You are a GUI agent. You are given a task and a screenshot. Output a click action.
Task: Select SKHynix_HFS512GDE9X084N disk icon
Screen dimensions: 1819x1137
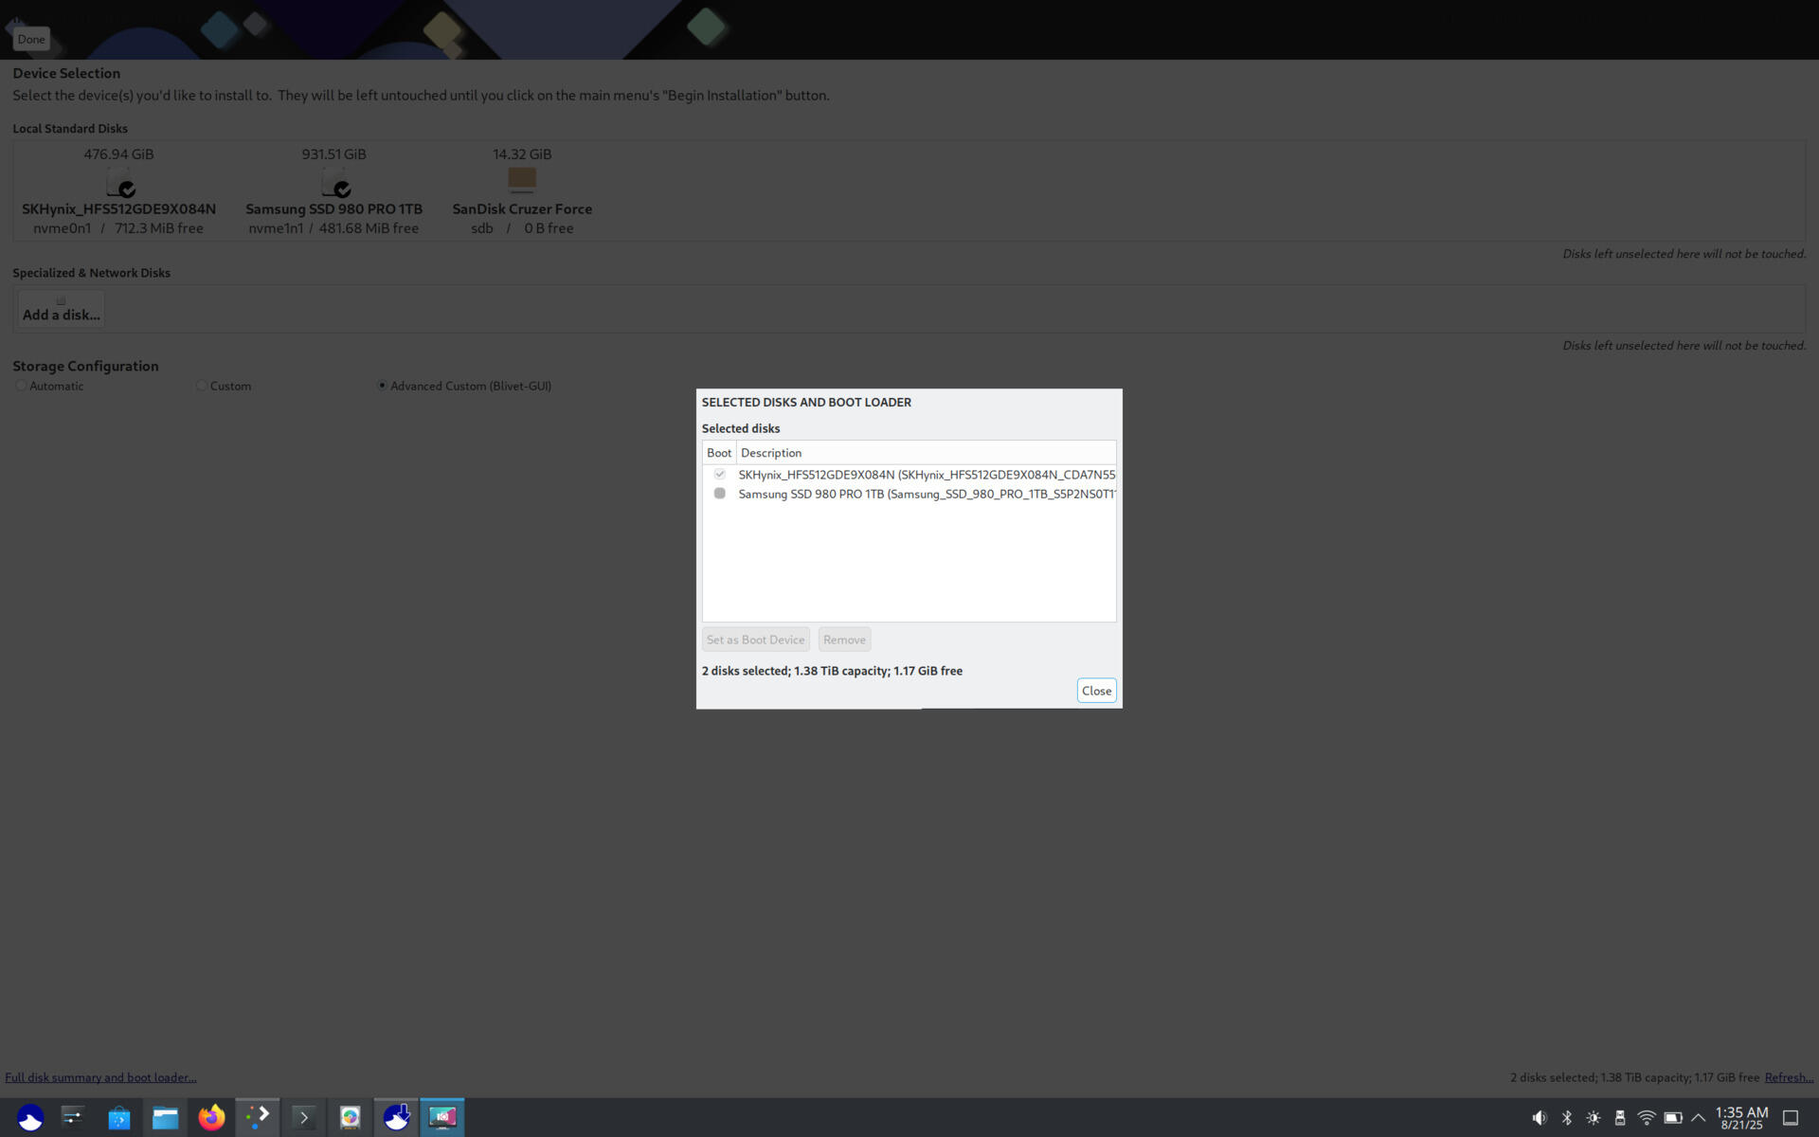pyautogui.click(x=120, y=181)
